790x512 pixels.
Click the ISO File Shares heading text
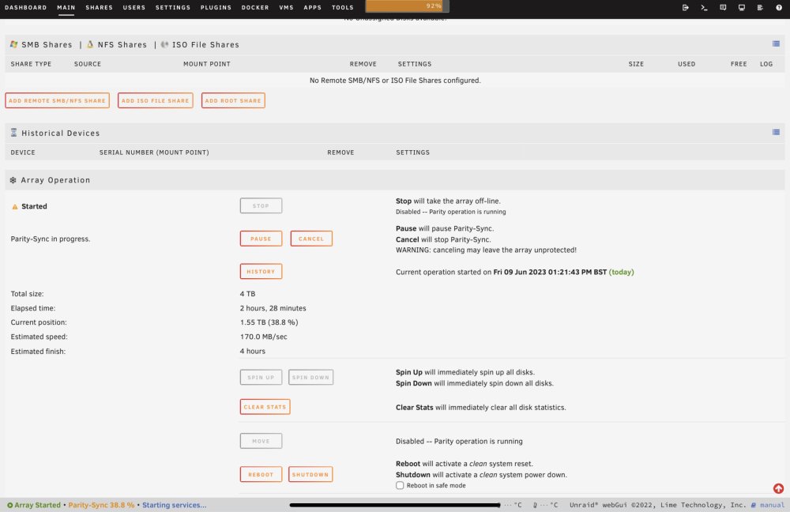pos(205,44)
